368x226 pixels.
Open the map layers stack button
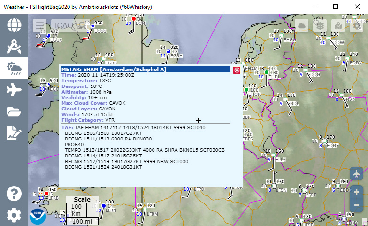point(320,25)
